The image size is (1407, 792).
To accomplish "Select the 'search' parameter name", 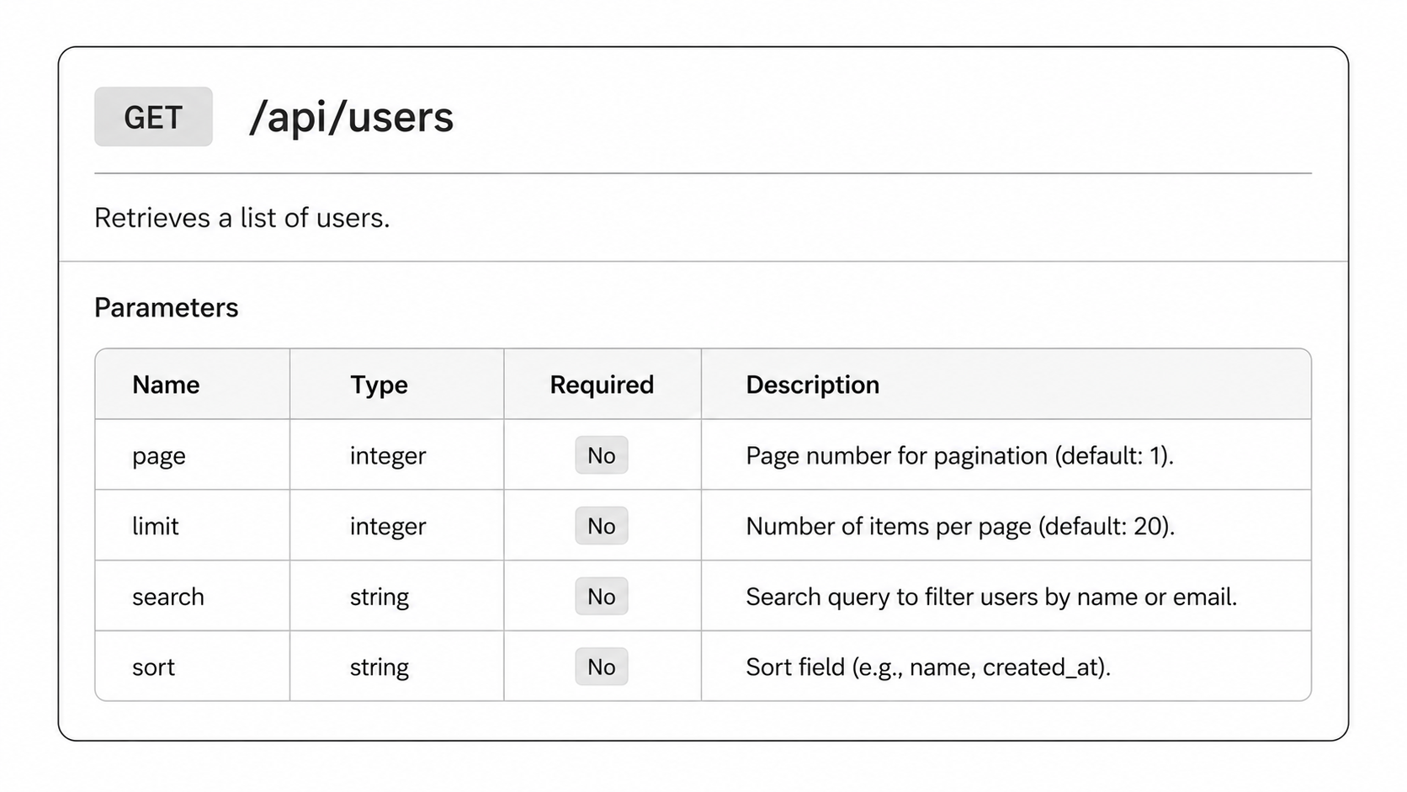I will click(168, 597).
